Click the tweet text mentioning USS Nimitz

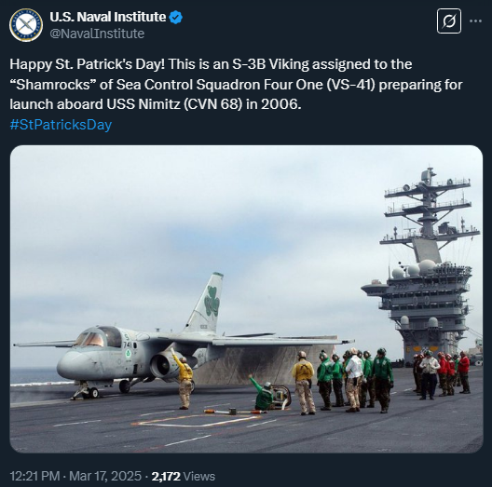click(236, 84)
